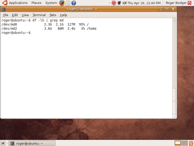
Task: Open the Tabs menu
Action: point(53,15)
